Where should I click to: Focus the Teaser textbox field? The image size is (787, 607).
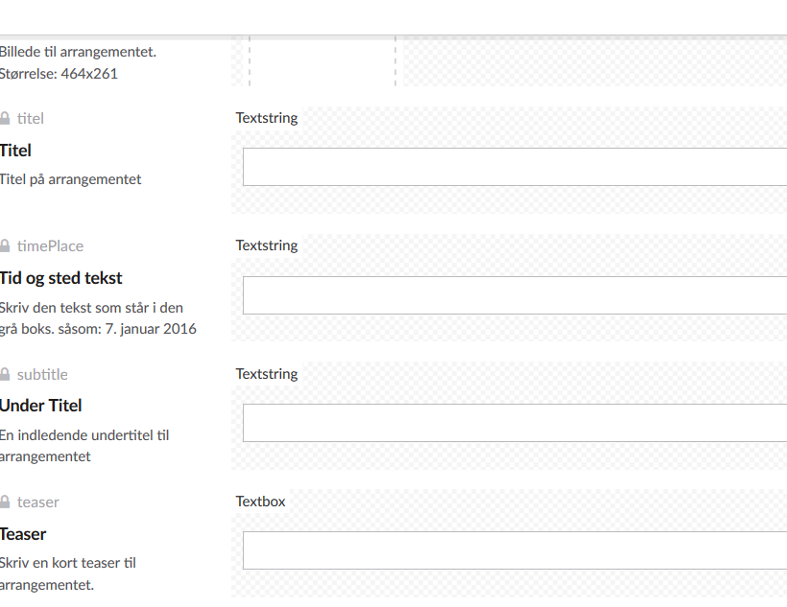[515, 550]
